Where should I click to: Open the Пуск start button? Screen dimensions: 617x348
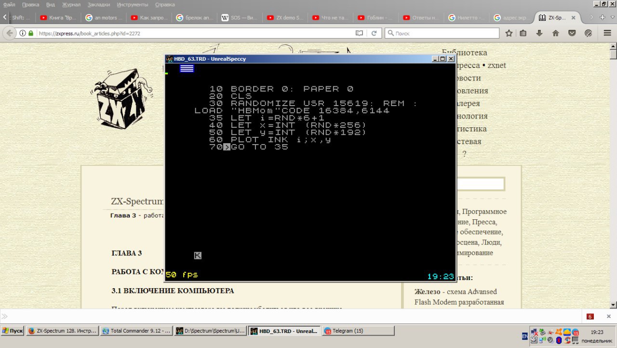(13, 331)
